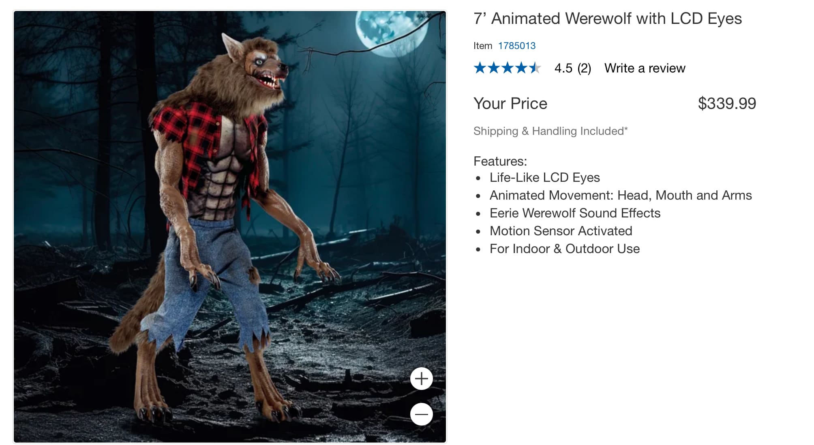
Task: Open item number 1785013 link
Action: click(516, 46)
